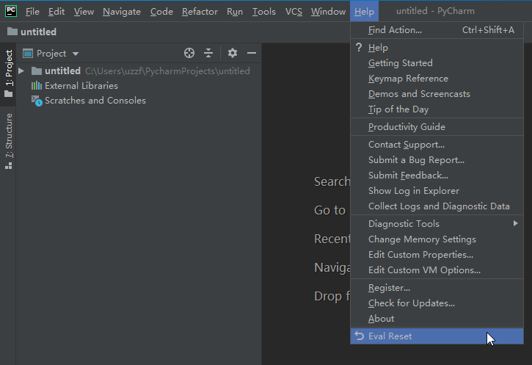Select Submit a Bug Report
This screenshot has height=365, width=532.
click(437, 160)
